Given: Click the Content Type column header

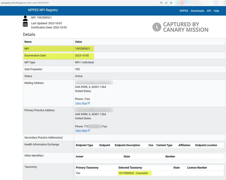Looking at the screenshot, I should (164, 145).
